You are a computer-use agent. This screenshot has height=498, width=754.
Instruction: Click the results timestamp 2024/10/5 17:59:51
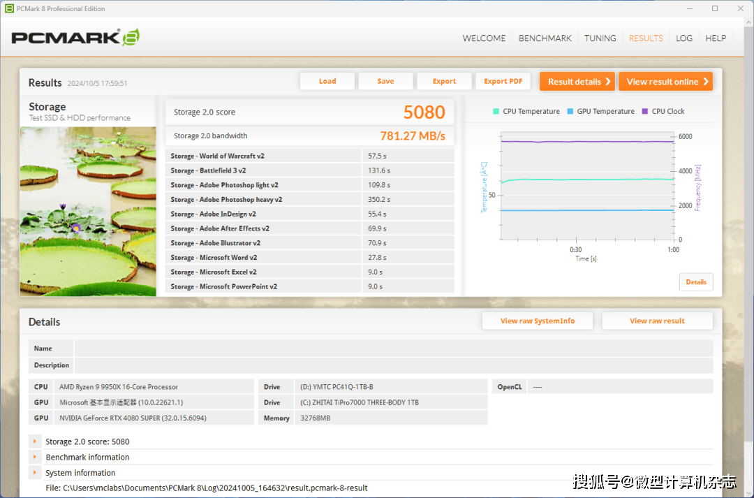(97, 83)
